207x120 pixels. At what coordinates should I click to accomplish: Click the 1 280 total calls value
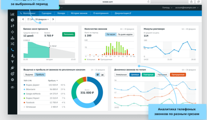[88, 36]
